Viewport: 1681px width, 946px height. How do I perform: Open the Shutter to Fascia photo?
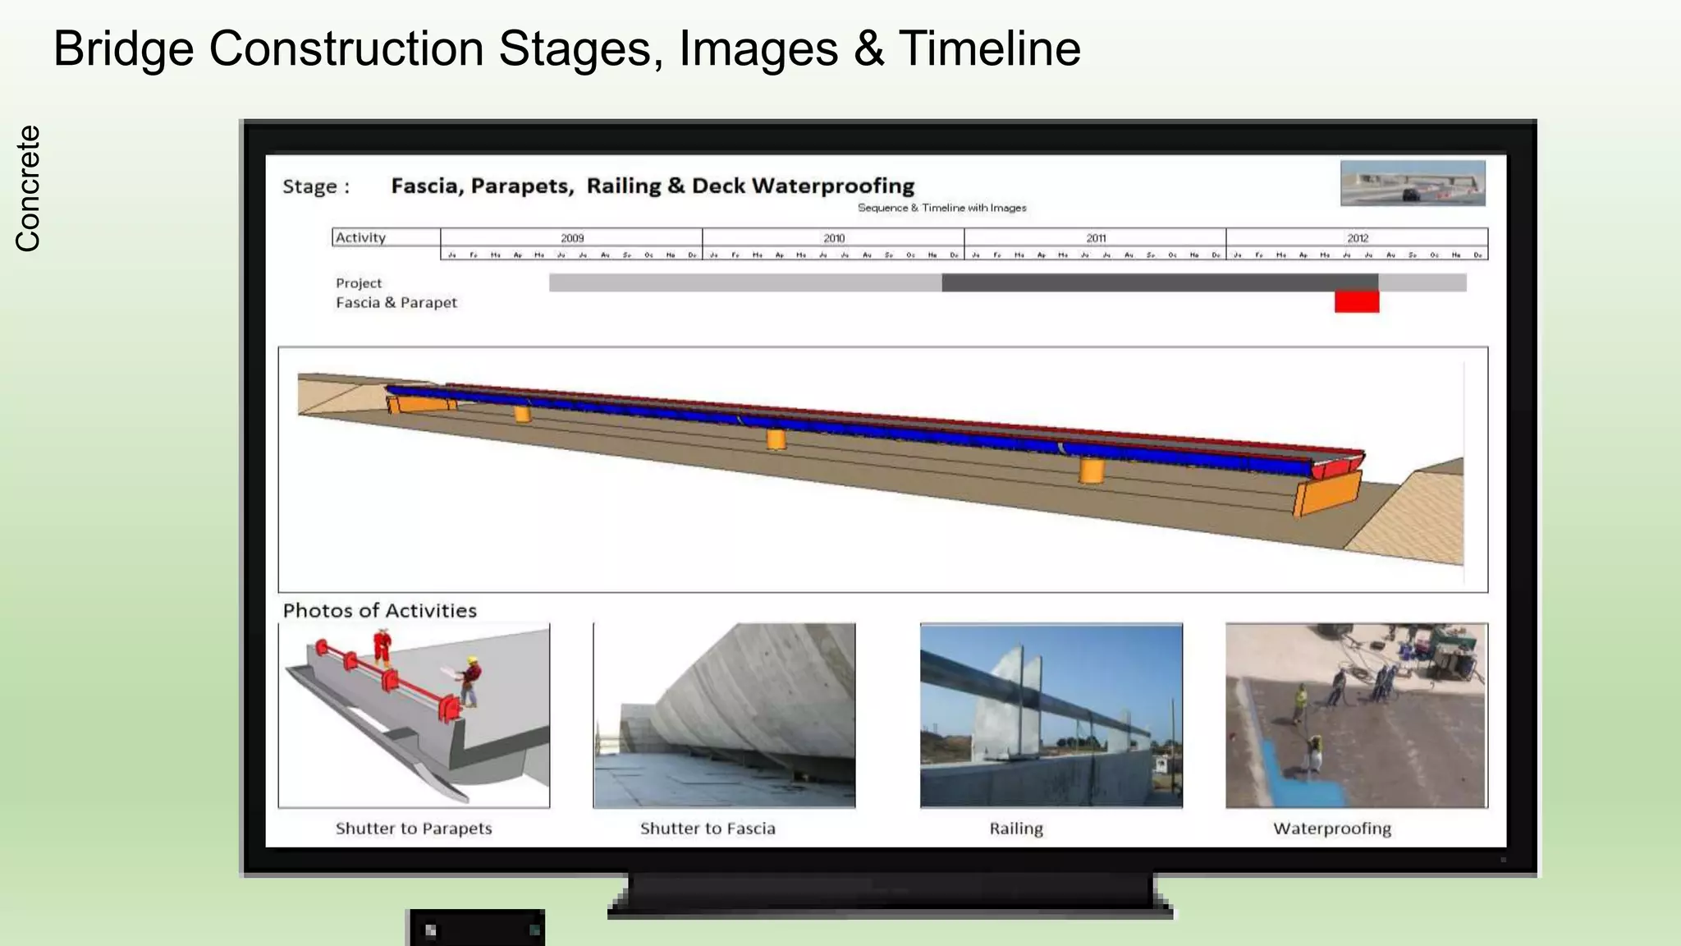[x=724, y=715]
